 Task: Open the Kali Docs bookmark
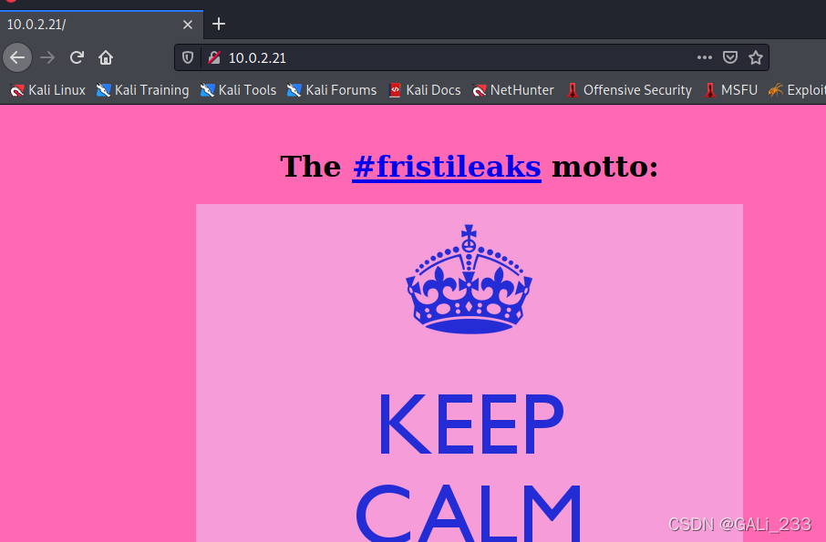(x=425, y=90)
